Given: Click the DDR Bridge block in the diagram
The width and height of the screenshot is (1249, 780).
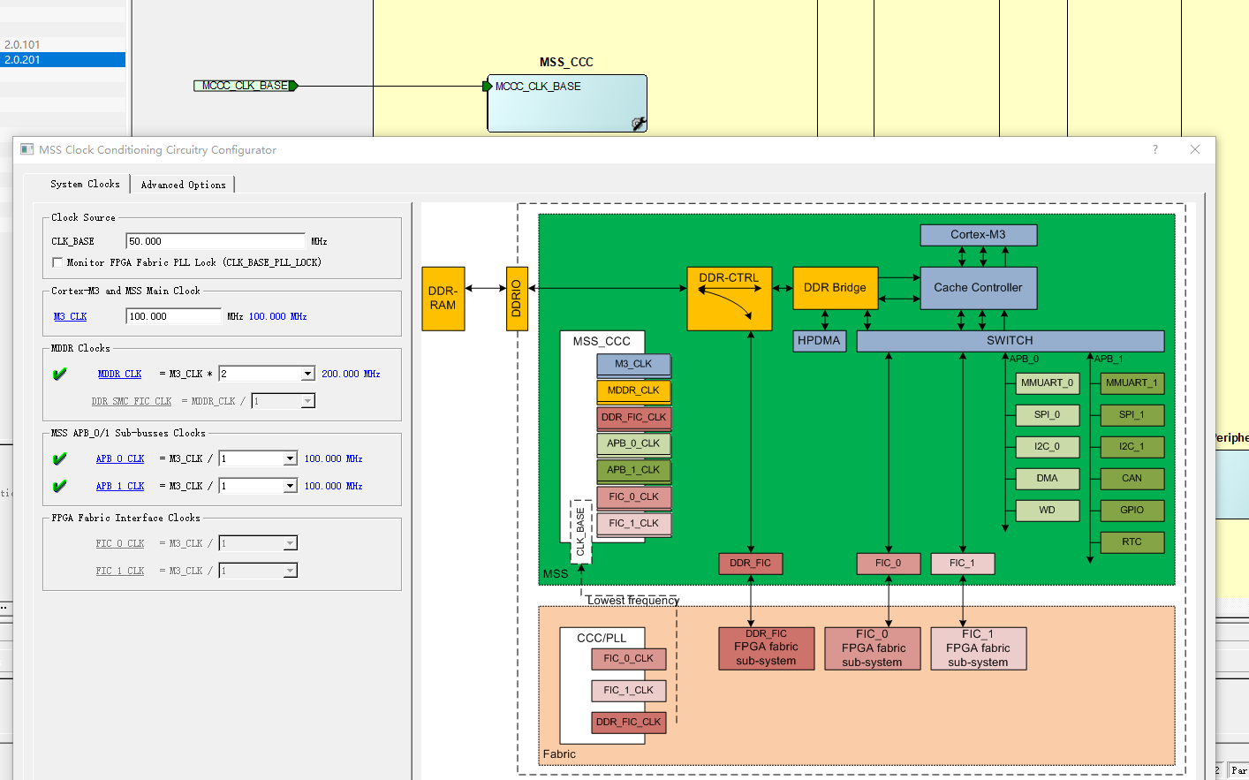Looking at the screenshot, I should coord(835,287).
